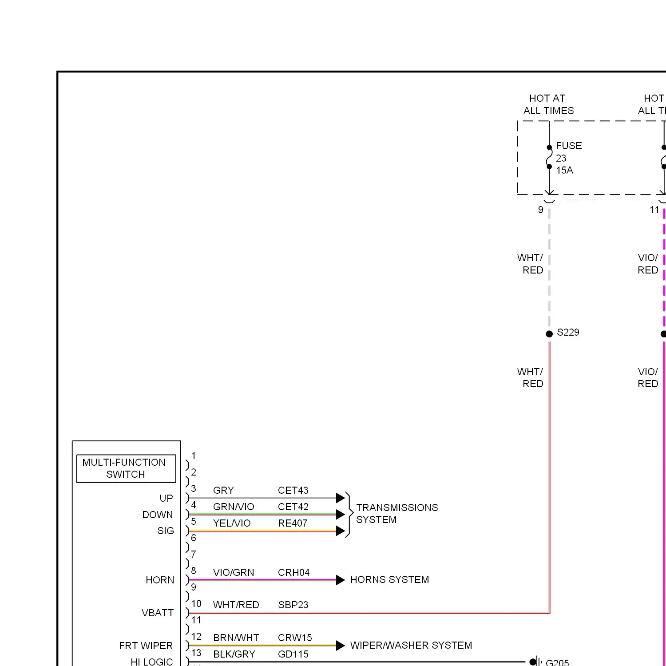Click the TRANSMISSIONS SYSTEM reference text
This screenshot has height=666, width=666.
[397, 513]
